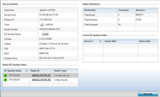The height and width of the screenshot is (97, 160).
Task: Select Total Bytes receive value 968,971
Action: click(140, 15)
